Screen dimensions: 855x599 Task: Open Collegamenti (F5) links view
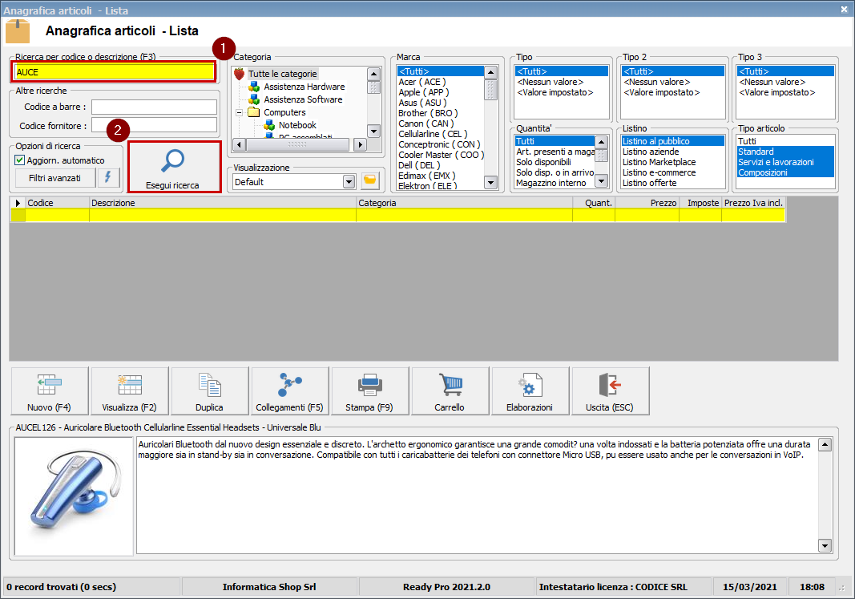point(289,391)
